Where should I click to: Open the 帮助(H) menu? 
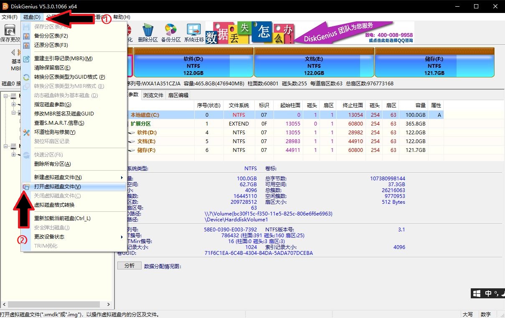coord(122,17)
